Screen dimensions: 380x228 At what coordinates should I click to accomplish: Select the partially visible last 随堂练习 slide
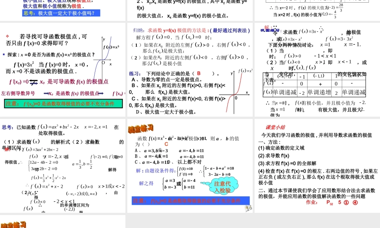63,222
